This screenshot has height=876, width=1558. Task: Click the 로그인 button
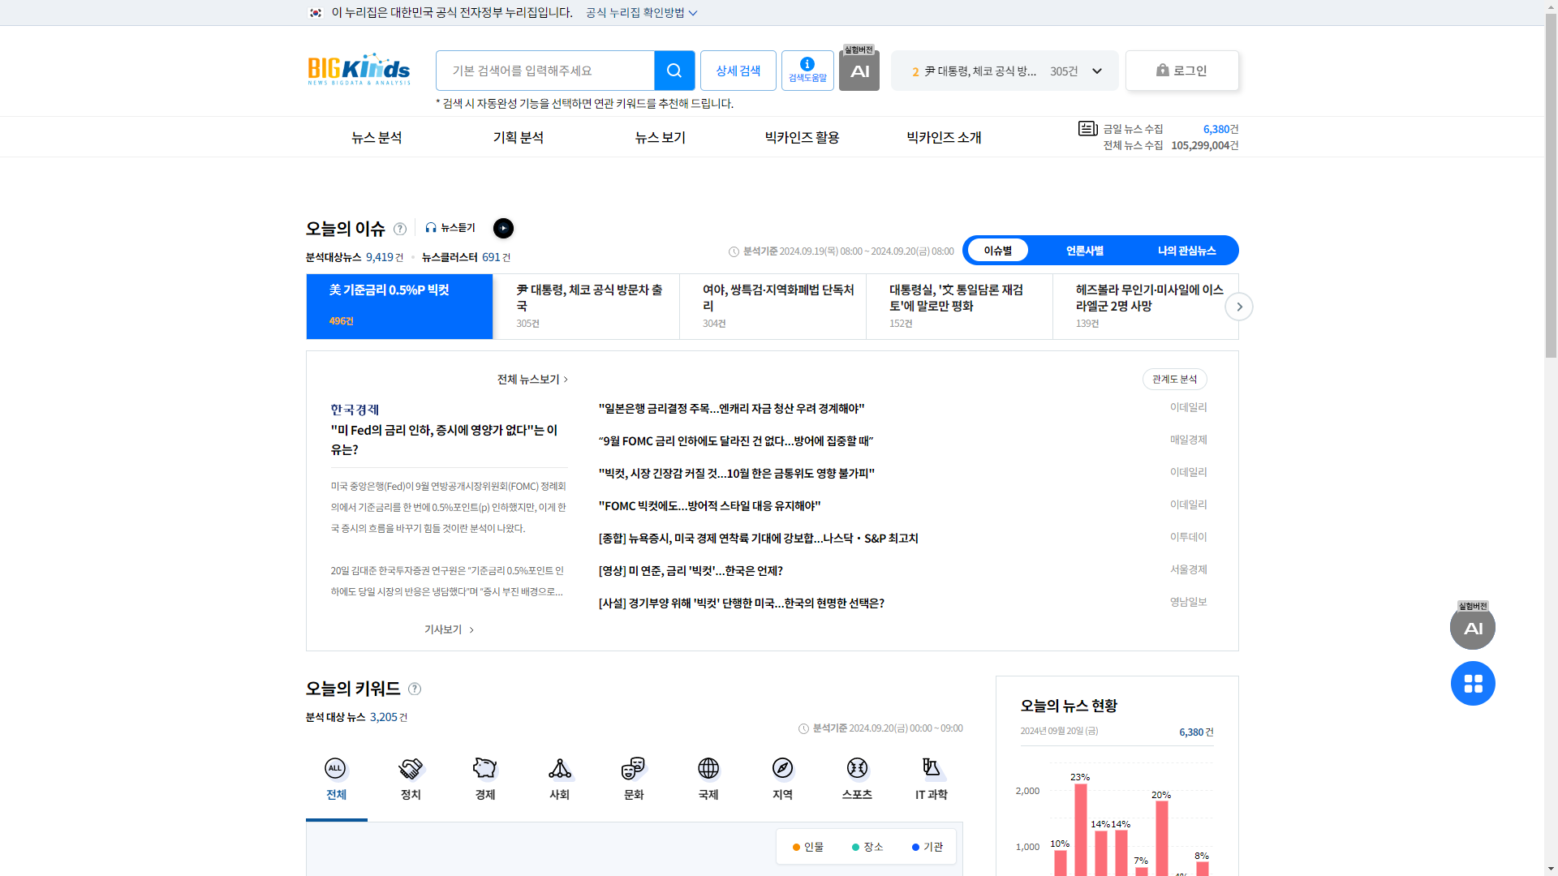click(1181, 71)
